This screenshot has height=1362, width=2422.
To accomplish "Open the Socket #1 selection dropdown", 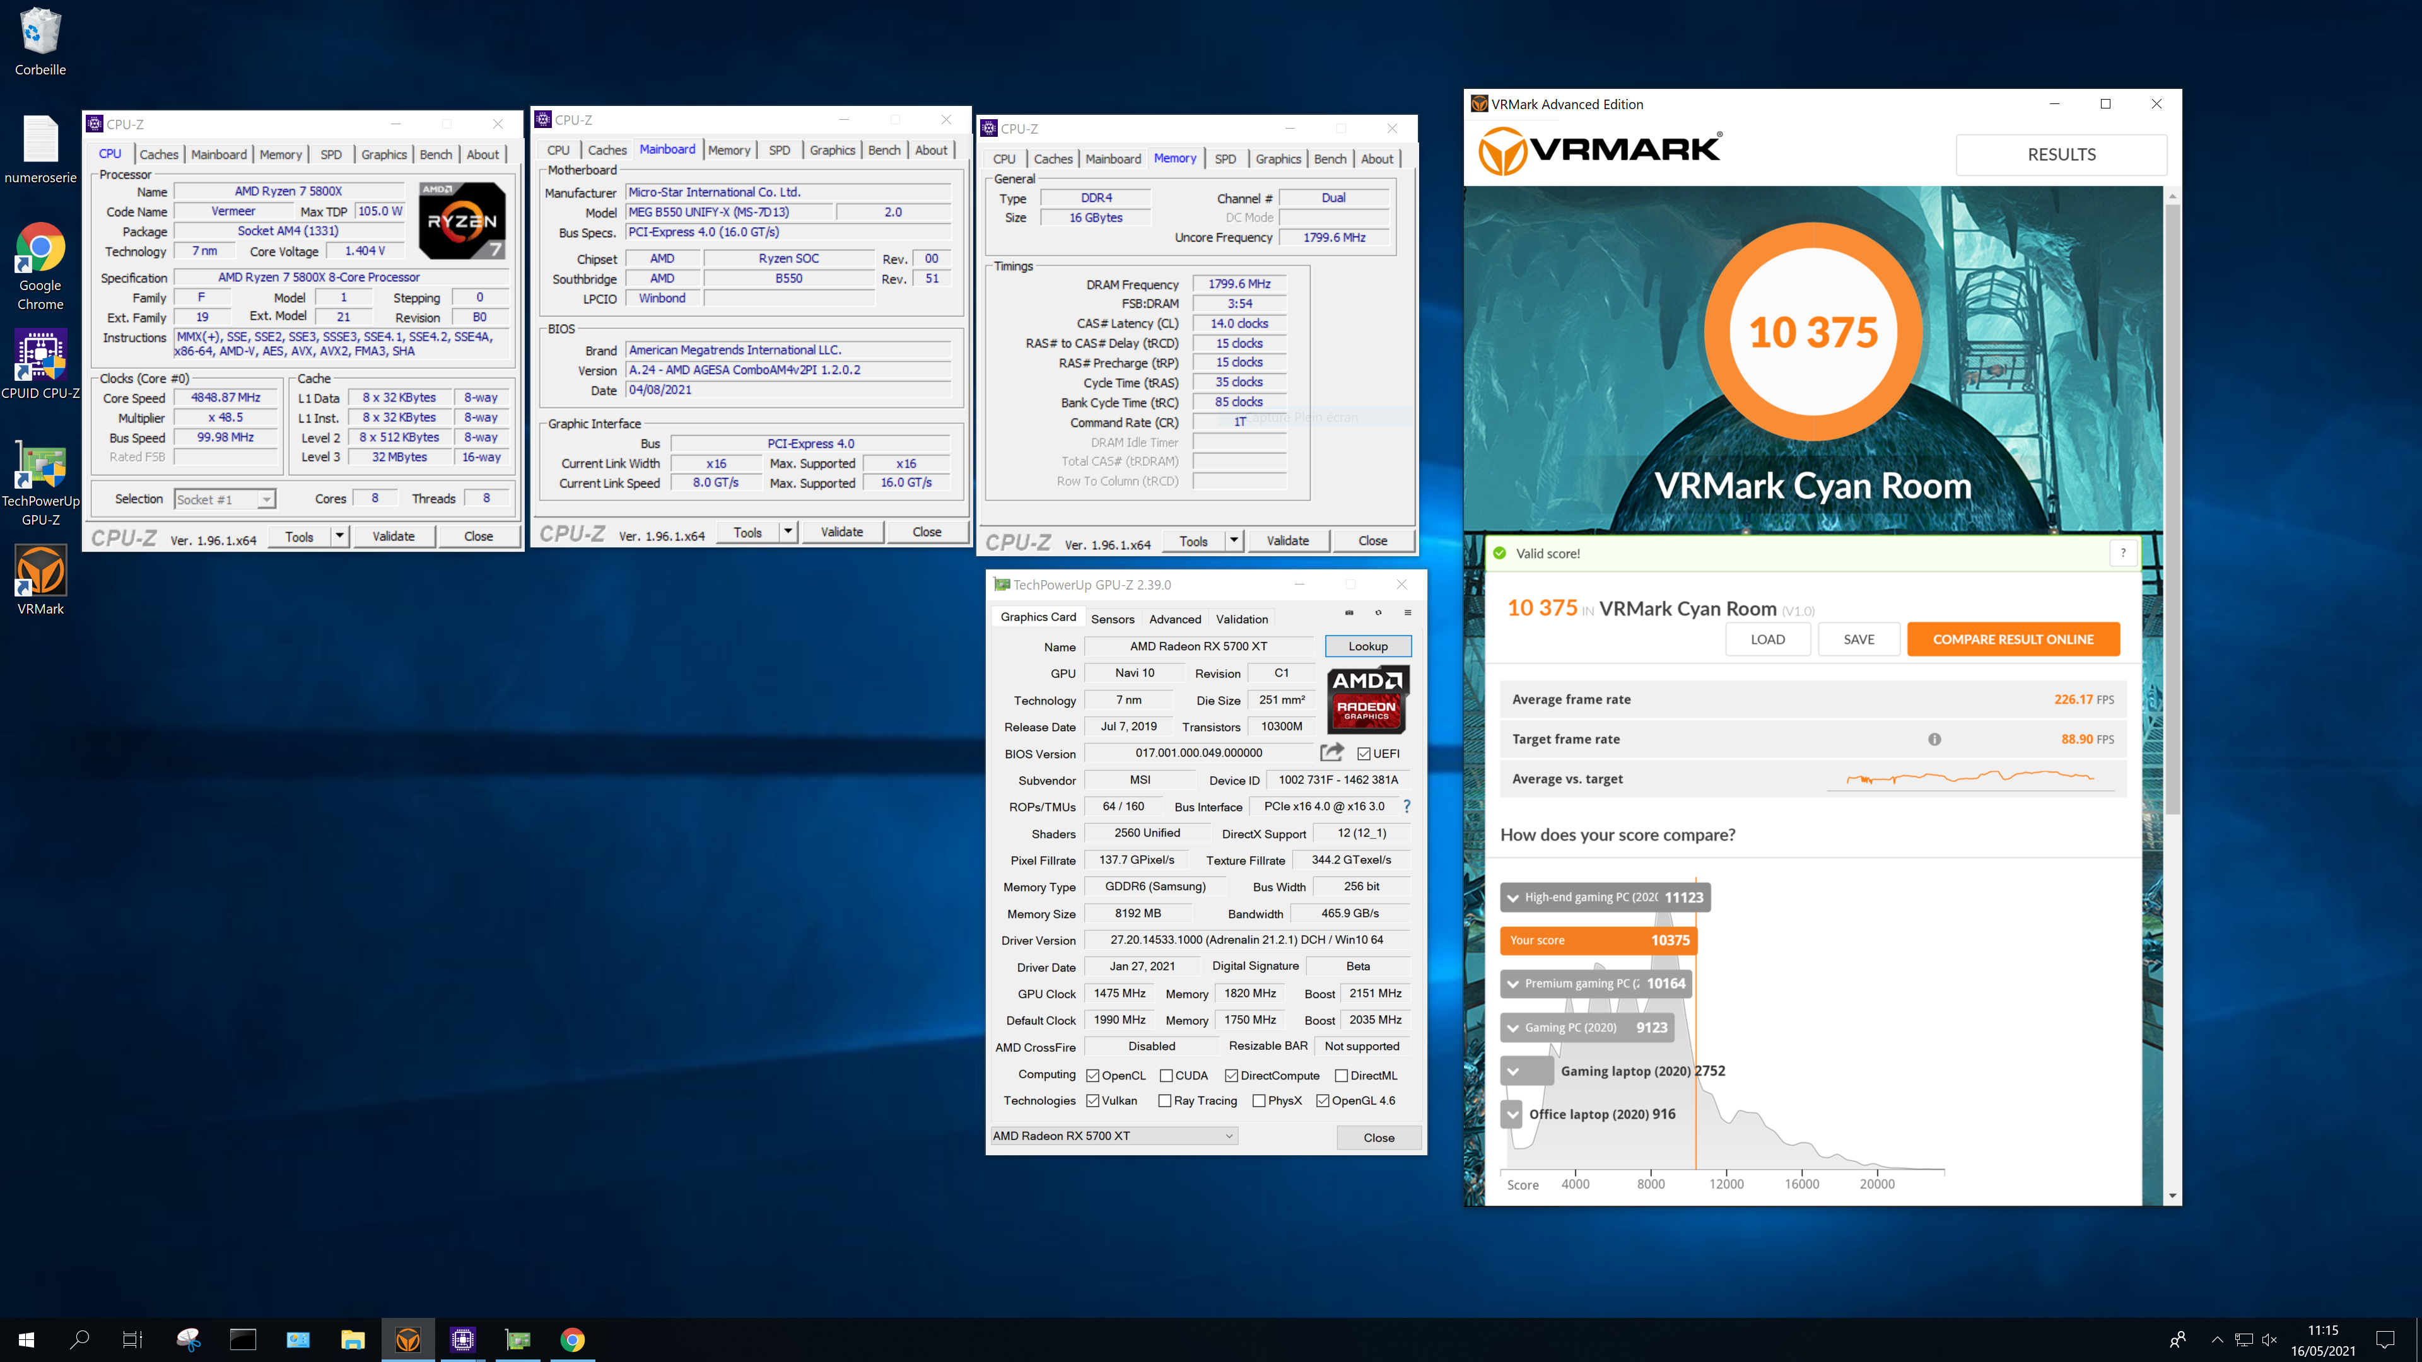I will pos(226,499).
